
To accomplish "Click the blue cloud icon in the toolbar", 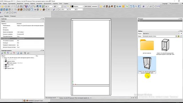I will [120, 6].
